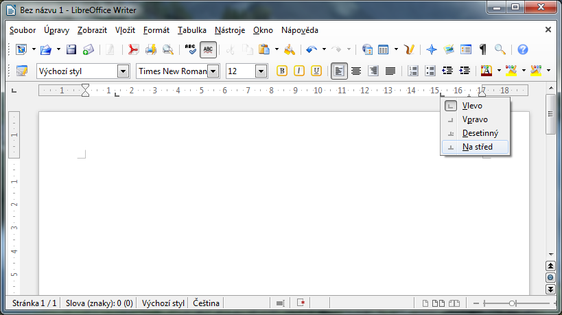This screenshot has height=315, width=562.
Task: Apply yellow highlighting color
Action: 511,71
